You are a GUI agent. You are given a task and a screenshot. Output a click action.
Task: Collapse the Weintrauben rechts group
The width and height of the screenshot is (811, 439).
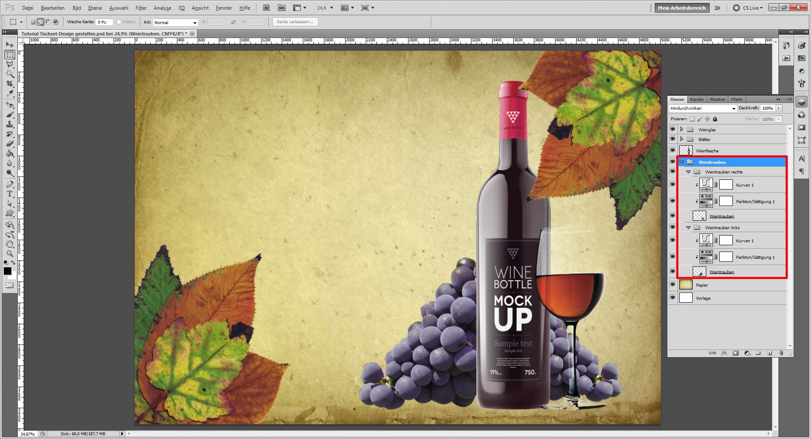point(688,172)
